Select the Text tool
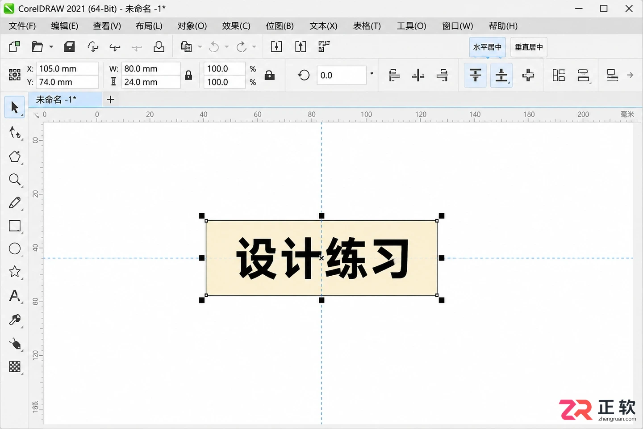Image resolution: width=643 pixels, height=429 pixels. pos(15,296)
